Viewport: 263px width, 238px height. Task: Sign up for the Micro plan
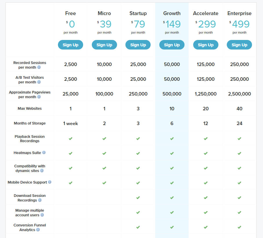(104, 45)
